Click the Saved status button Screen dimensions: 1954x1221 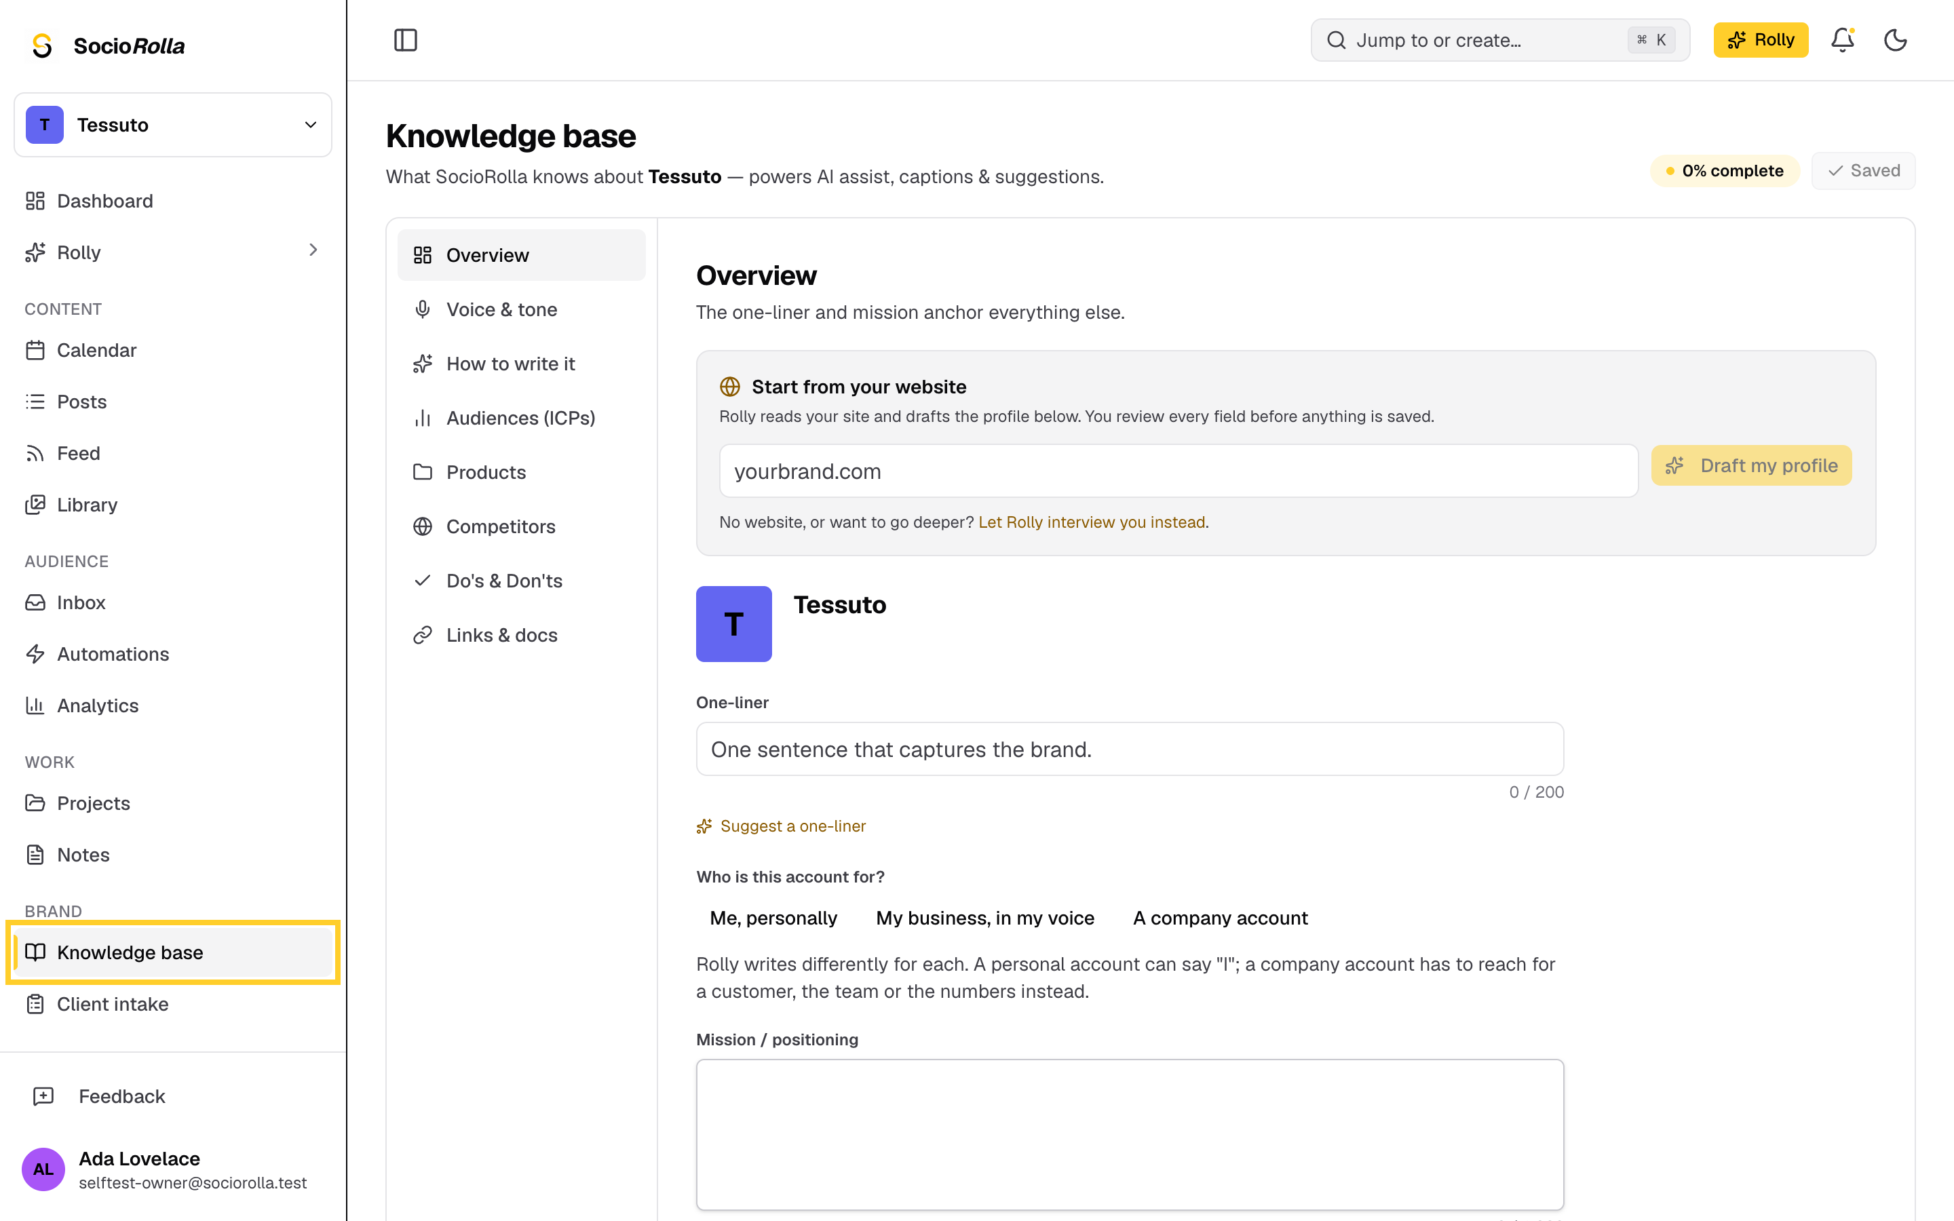click(x=1863, y=170)
